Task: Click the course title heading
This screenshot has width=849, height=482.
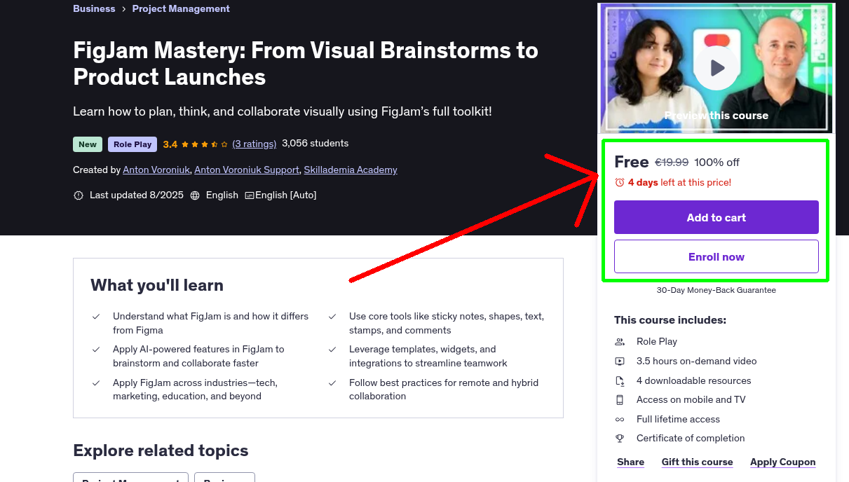Action: coord(306,63)
